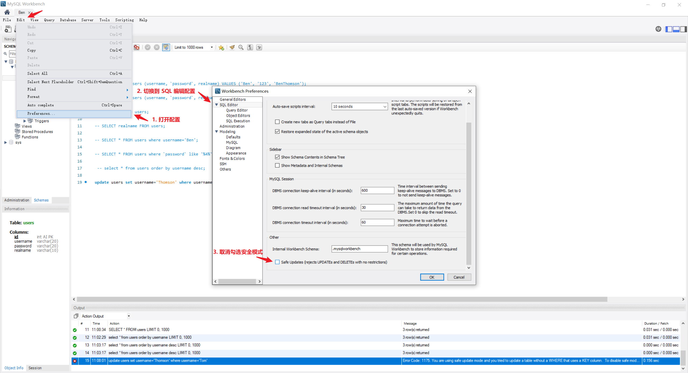Click the sys schema database icon
Screen dimensions: 688x373
[x=11, y=142]
